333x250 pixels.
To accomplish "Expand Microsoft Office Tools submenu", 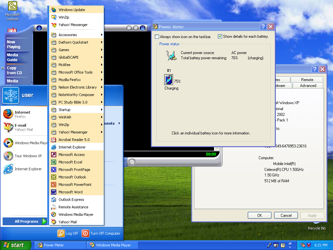I will click(77, 72).
